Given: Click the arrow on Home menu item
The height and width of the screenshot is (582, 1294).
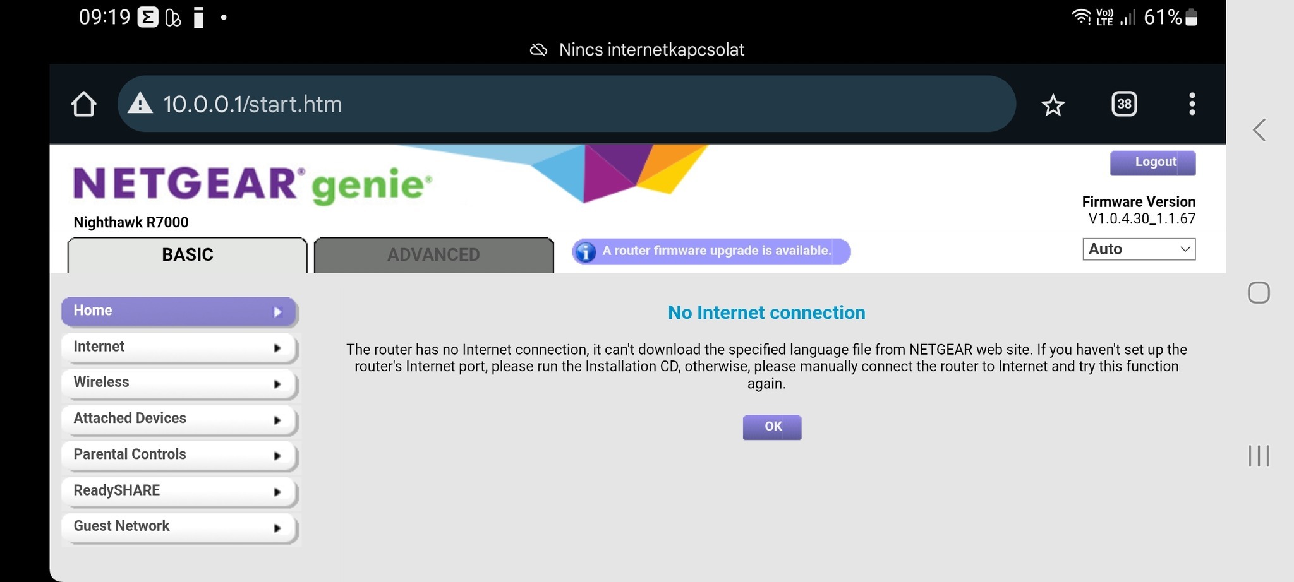Looking at the screenshot, I should (x=277, y=312).
